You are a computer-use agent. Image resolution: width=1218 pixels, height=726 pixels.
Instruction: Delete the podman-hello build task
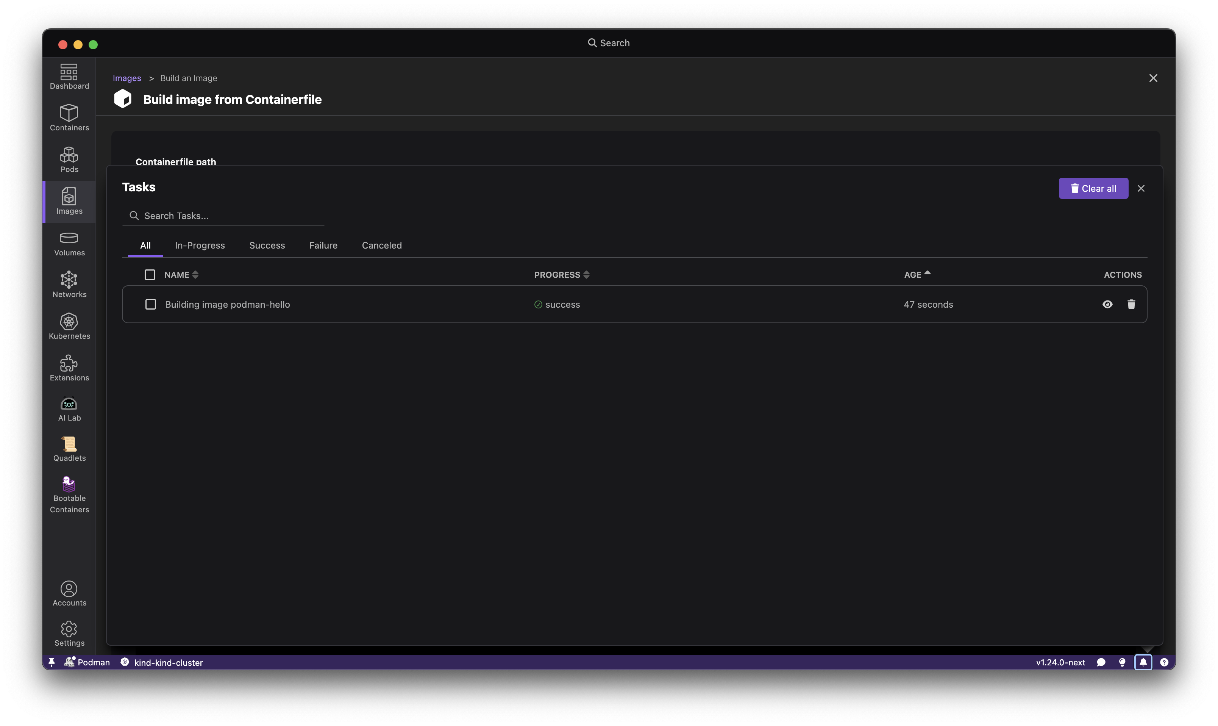1131,304
